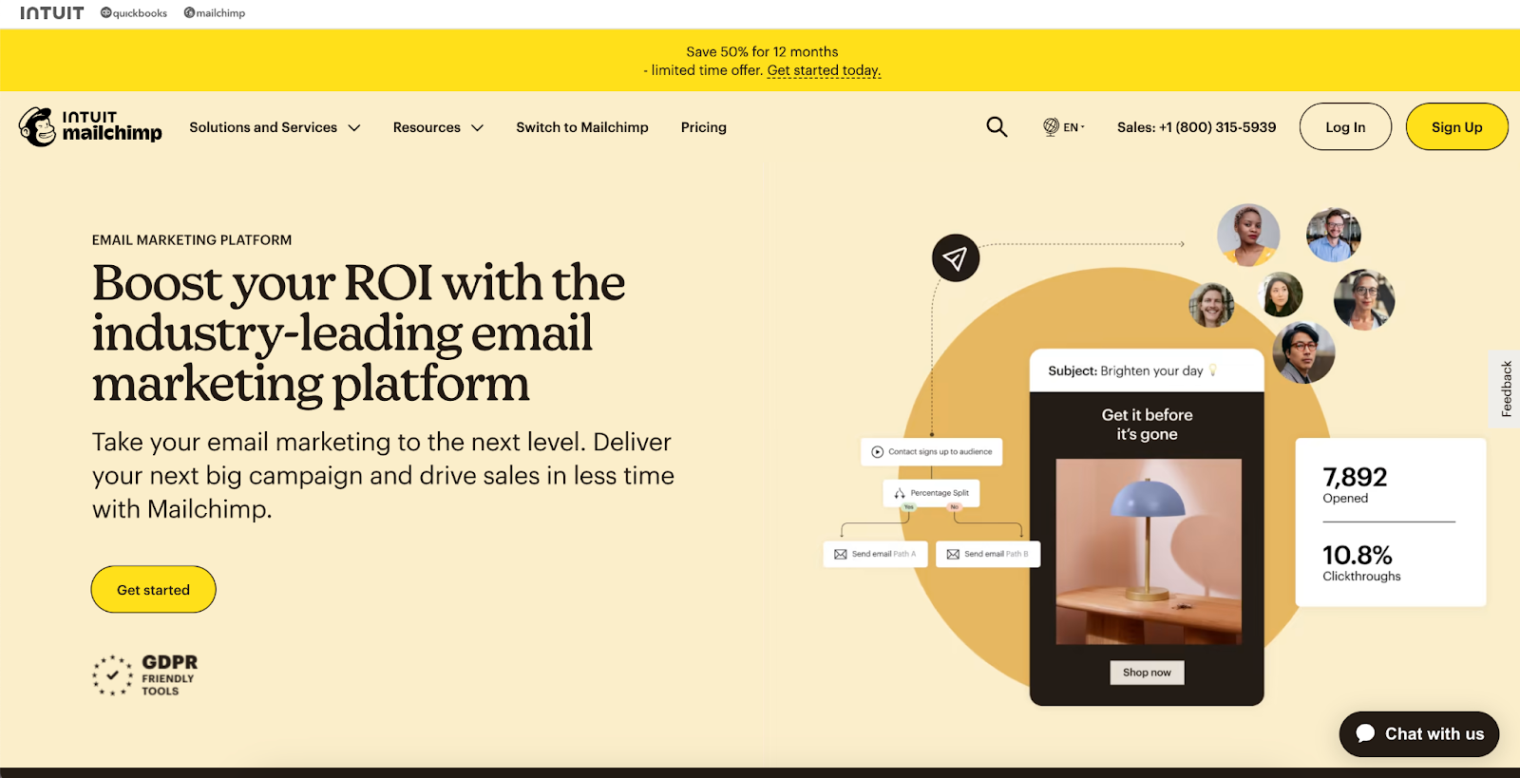Open the search magnifier icon
The image size is (1520, 778).
pyautogui.click(x=997, y=126)
